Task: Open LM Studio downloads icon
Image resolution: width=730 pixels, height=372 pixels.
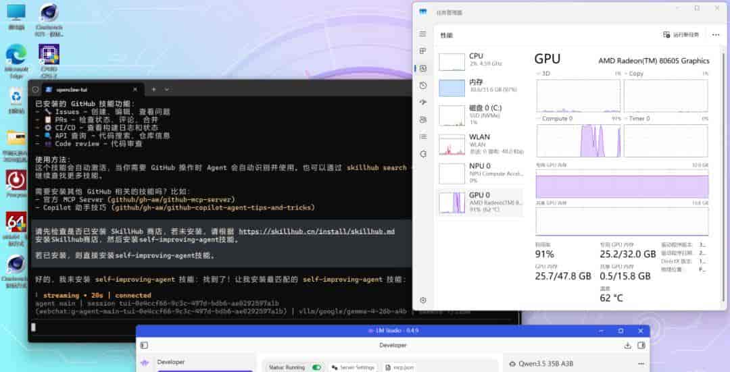Action: [627, 345]
